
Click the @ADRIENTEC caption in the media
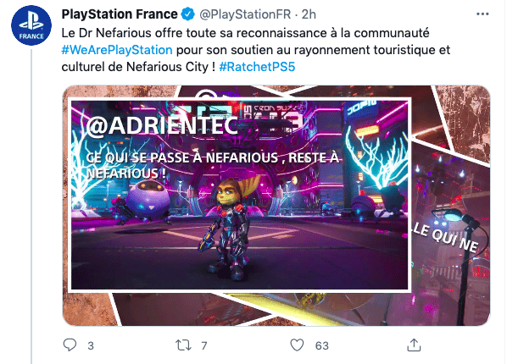click(162, 125)
